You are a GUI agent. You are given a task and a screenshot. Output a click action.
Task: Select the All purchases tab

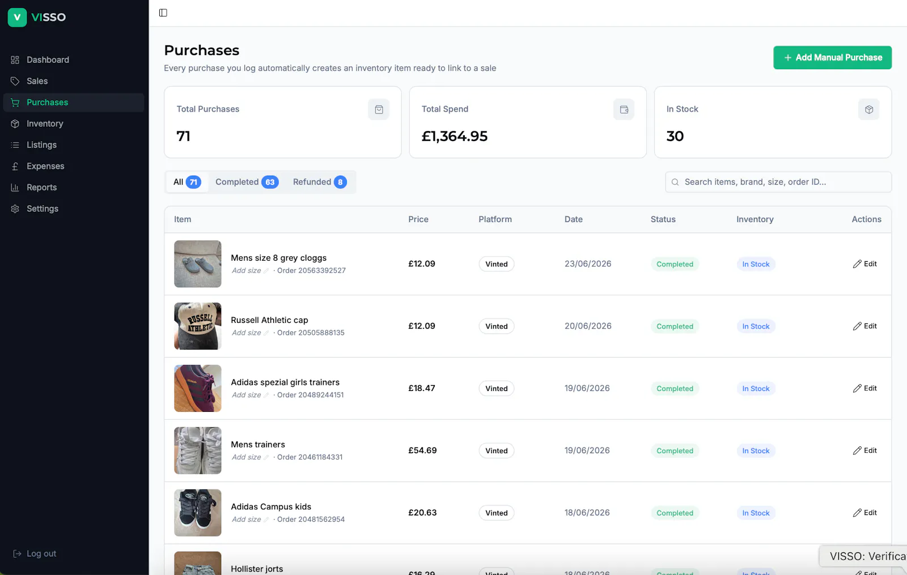187,182
